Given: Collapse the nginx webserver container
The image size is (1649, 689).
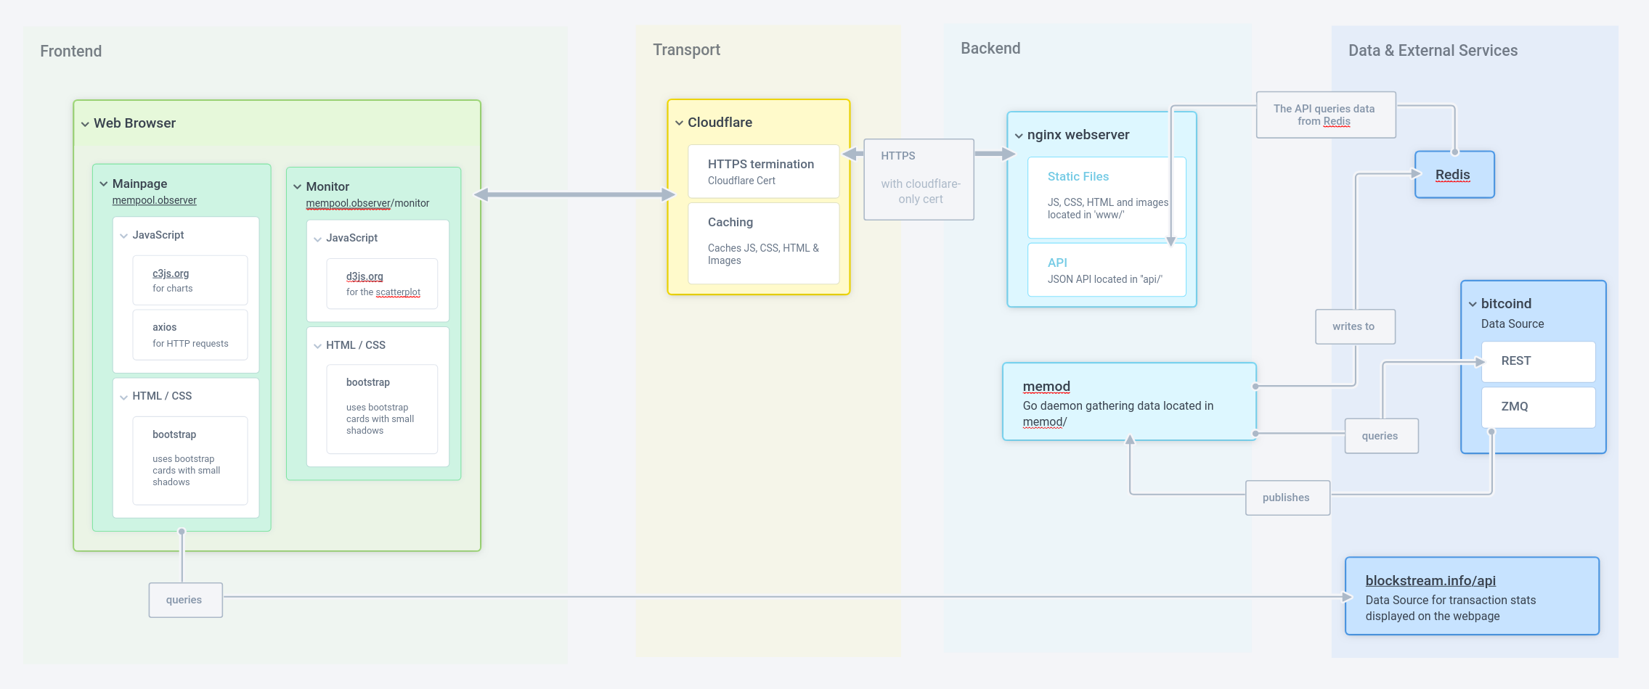Looking at the screenshot, I should point(1019,135).
